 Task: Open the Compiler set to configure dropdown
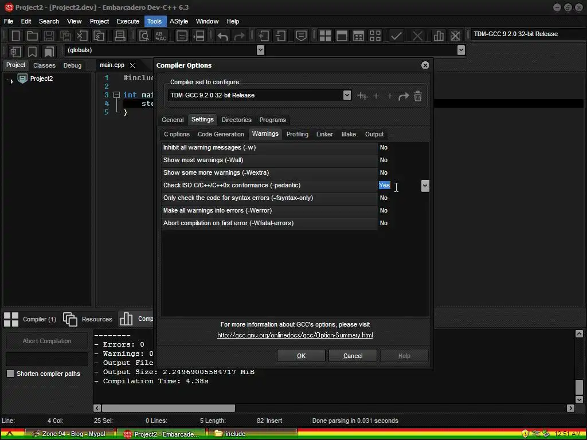[x=347, y=95]
